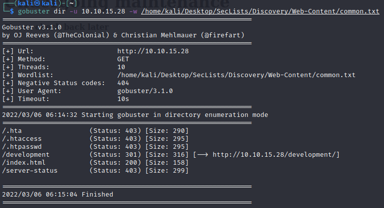Click the @firefart handle text
The height and width of the screenshot is (208, 384).
tap(224, 35)
